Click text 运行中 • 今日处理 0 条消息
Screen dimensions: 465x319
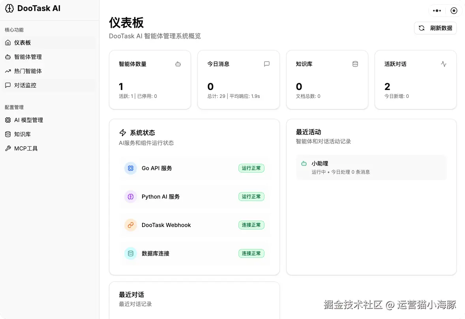(x=341, y=172)
